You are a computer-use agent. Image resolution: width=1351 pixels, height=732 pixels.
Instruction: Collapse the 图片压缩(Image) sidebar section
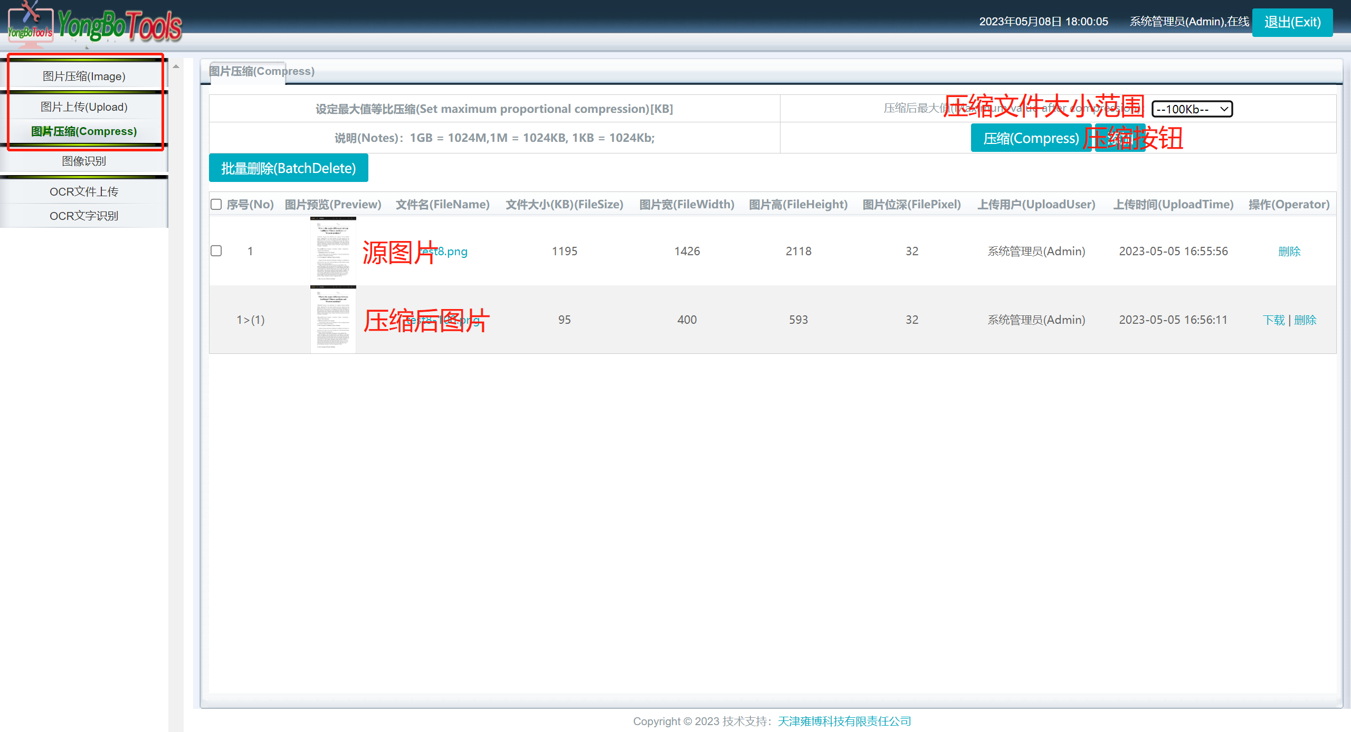click(x=84, y=76)
